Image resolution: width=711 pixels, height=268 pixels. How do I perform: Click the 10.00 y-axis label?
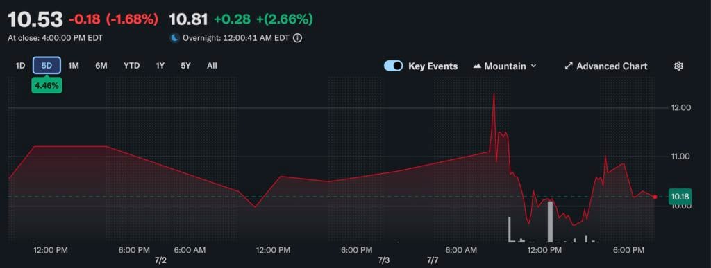point(680,206)
